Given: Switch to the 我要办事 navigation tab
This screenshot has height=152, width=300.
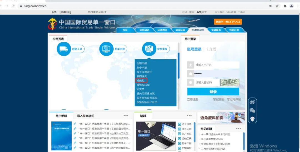Looking at the screenshot, I should point(234,30).
